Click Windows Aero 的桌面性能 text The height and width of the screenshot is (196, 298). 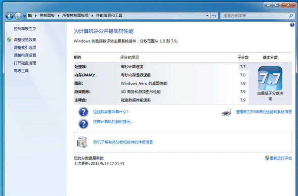(x=144, y=83)
